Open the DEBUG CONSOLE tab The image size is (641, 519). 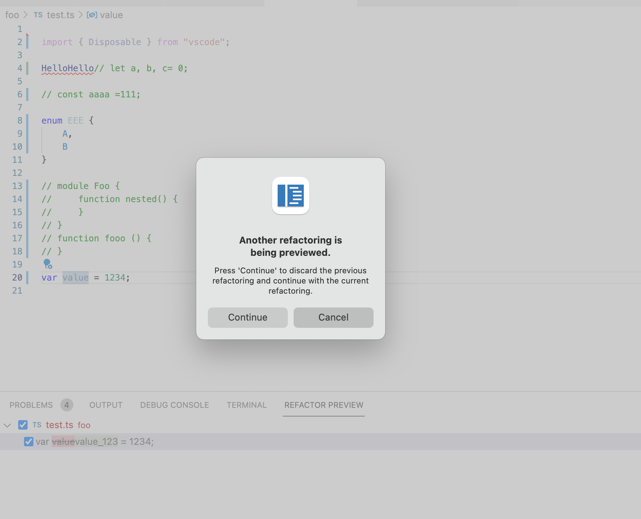click(174, 405)
